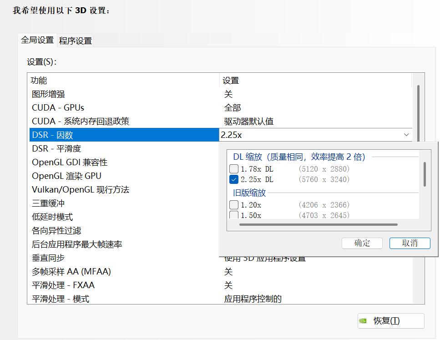Tick the 1.20x legacy scaling checkbox

pyautogui.click(x=234, y=205)
